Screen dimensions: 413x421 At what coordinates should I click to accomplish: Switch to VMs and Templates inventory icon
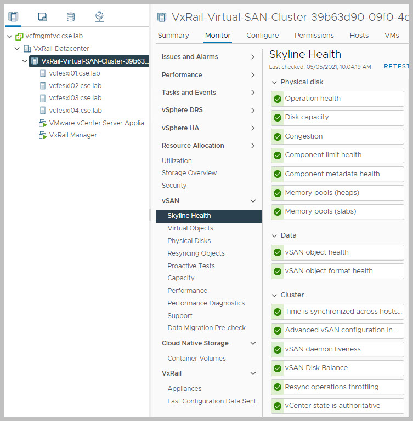42,16
